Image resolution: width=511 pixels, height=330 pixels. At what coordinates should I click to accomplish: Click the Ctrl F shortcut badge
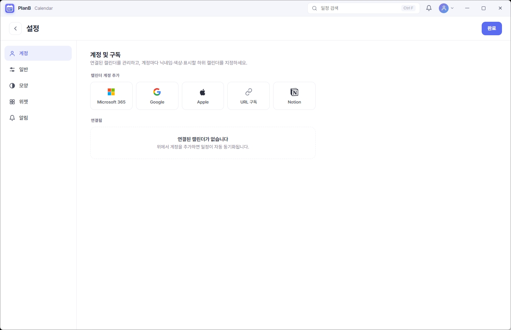[x=408, y=8]
